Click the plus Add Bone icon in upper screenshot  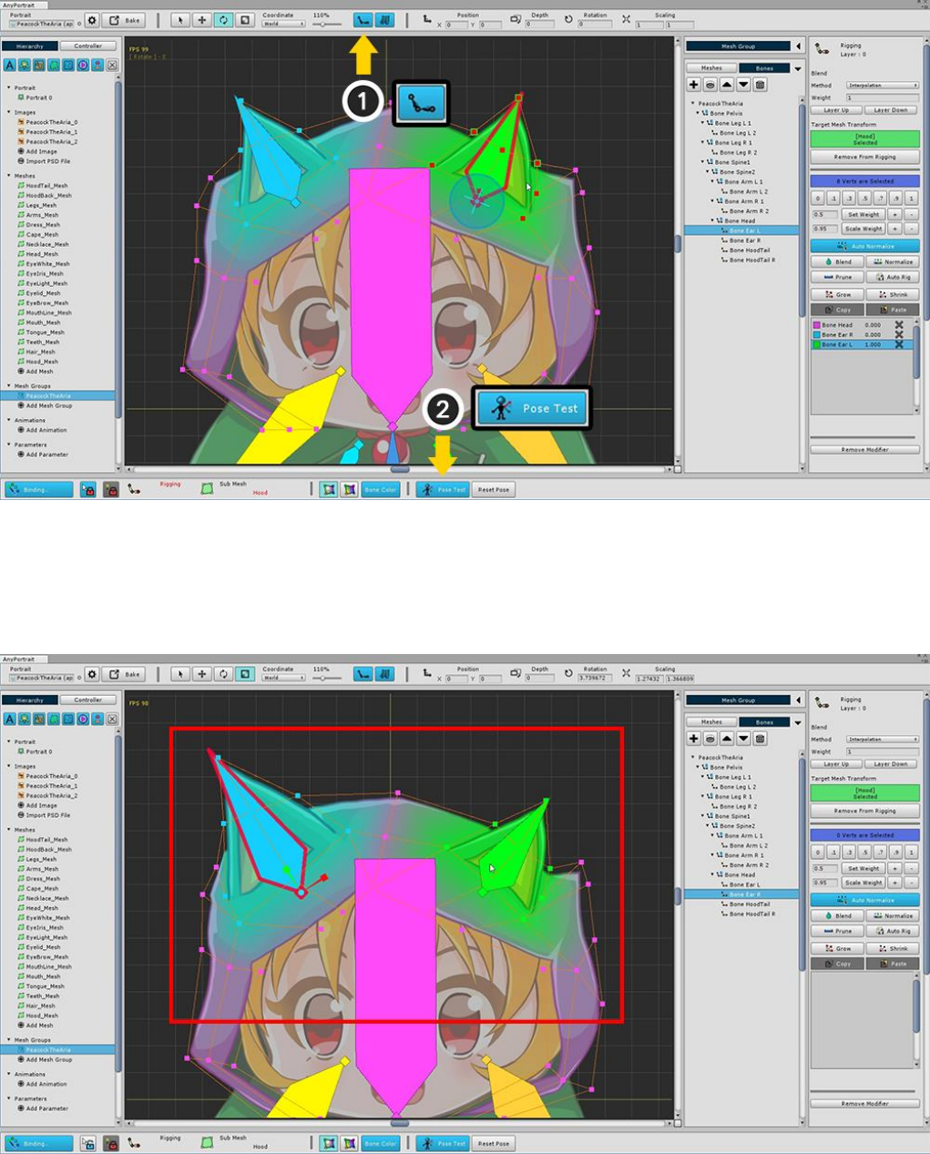click(694, 85)
